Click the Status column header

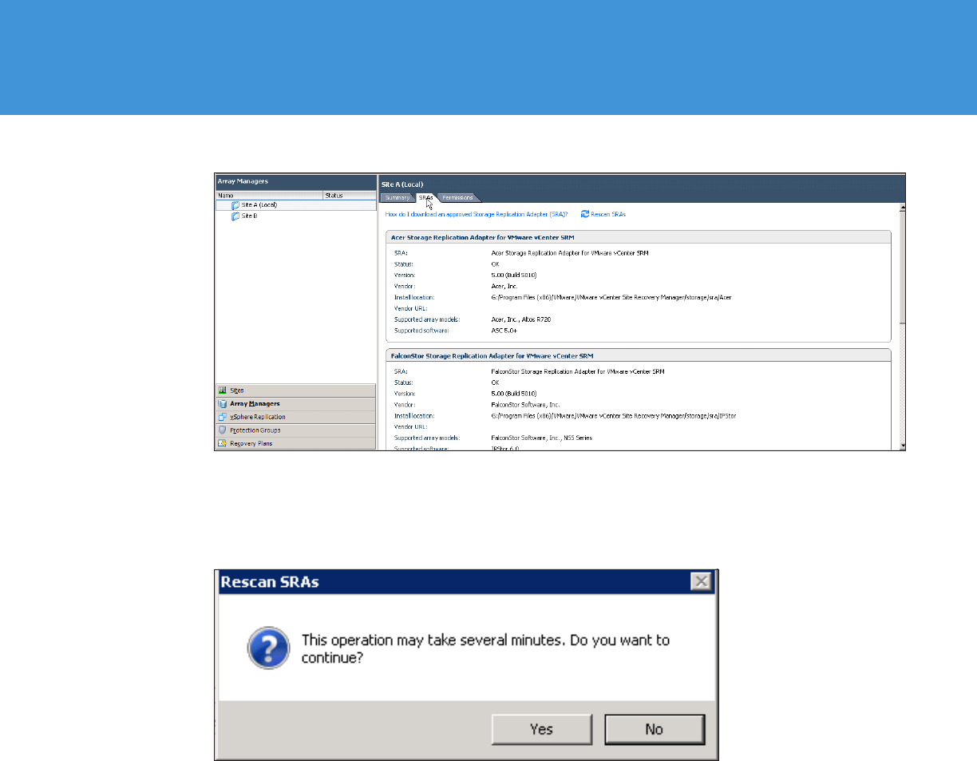pos(349,195)
